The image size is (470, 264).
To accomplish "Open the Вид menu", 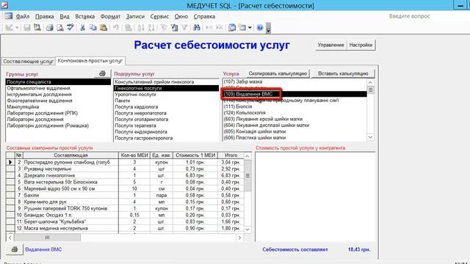I will click(x=65, y=16).
